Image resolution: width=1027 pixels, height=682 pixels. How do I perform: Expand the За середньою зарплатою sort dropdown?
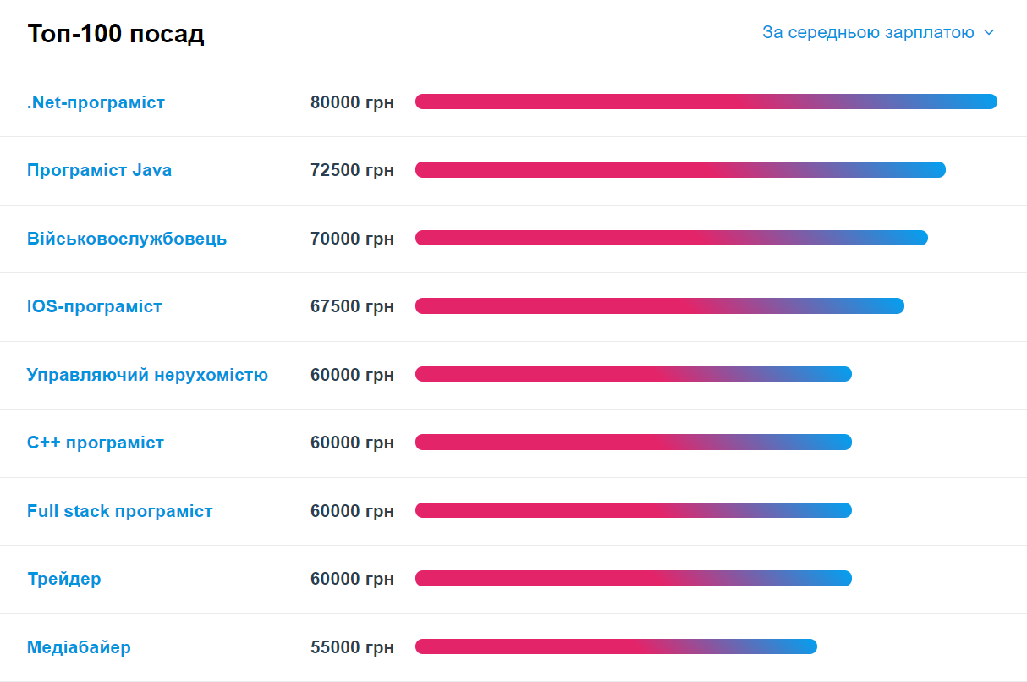[868, 33]
